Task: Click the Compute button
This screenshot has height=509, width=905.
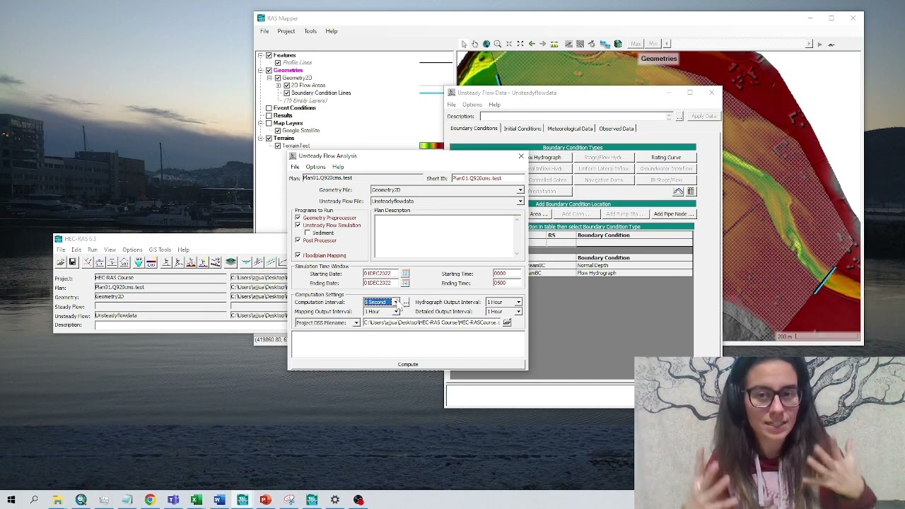Action: pyautogui.click(x=408, y=364)
